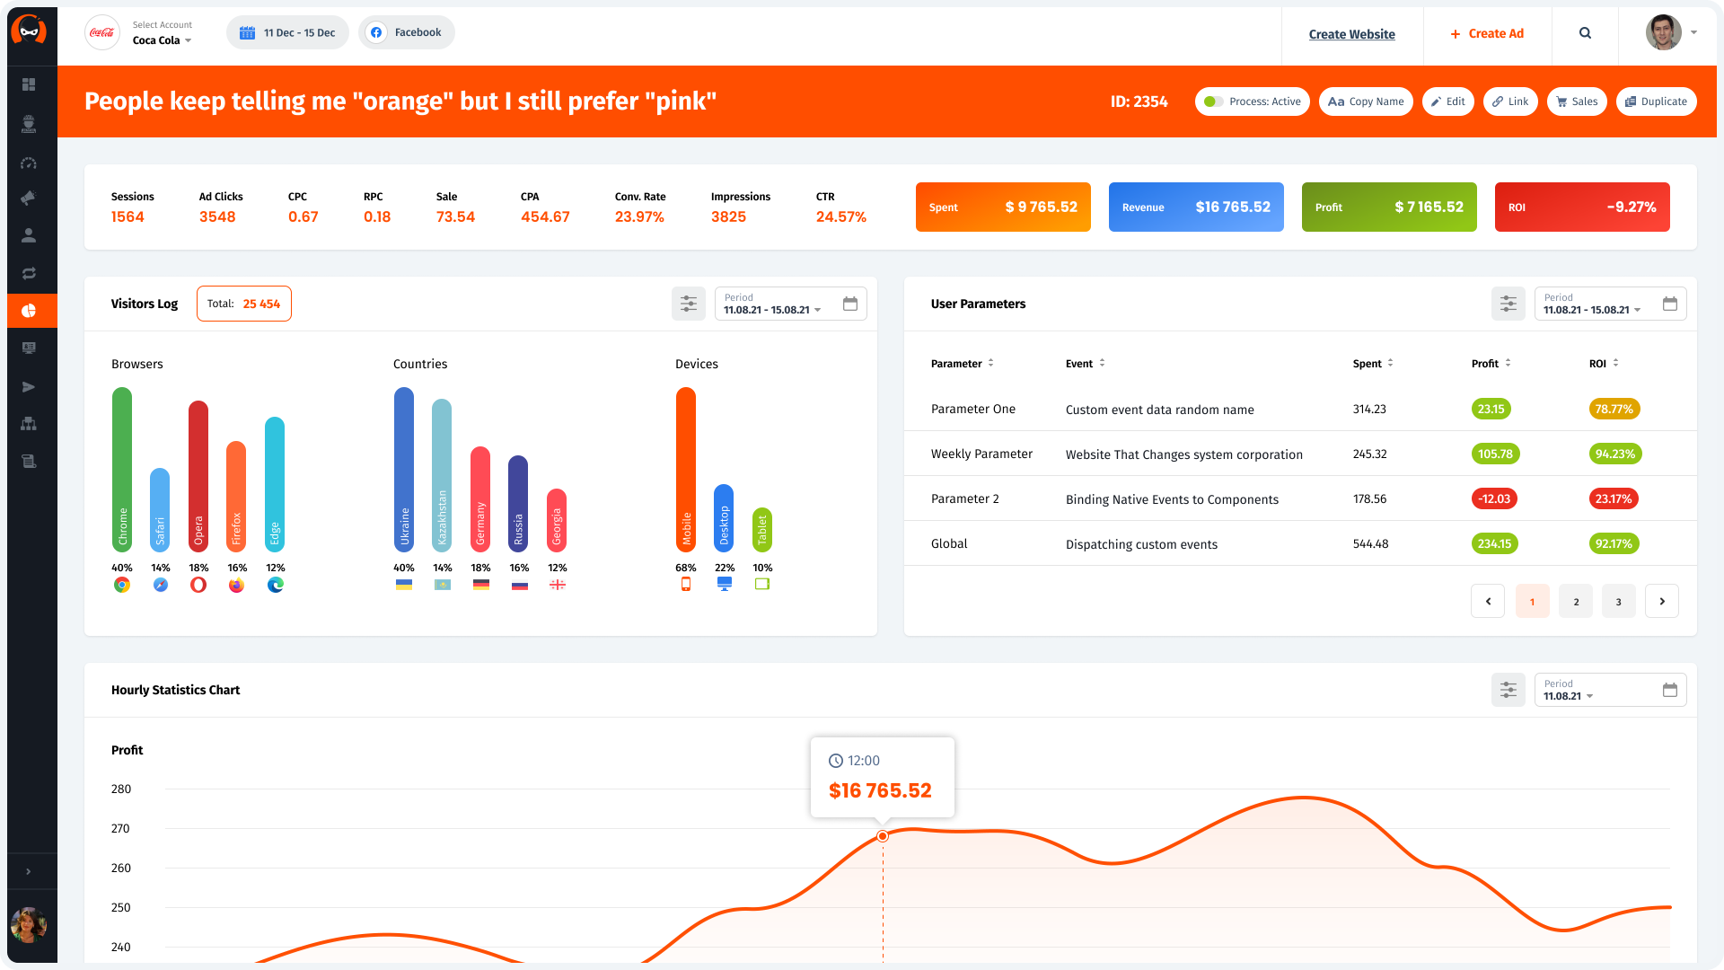Open Hourly Statistics filter sliders icon

1508,690
